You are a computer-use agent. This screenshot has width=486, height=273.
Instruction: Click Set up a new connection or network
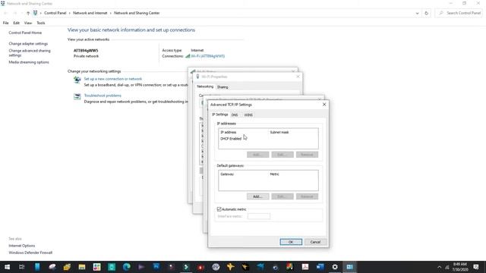[x=113, y=79]
